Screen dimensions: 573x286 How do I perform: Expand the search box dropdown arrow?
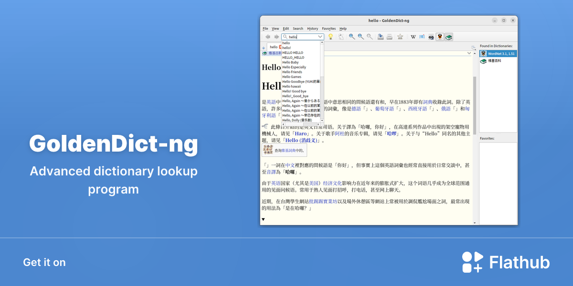[320, 37]
